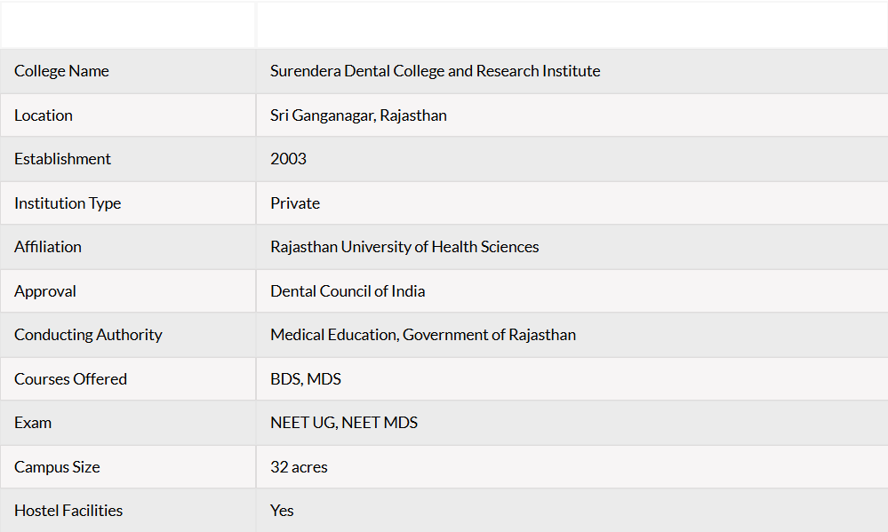Click the Institution Type label
888x532 pixels.
68,203
